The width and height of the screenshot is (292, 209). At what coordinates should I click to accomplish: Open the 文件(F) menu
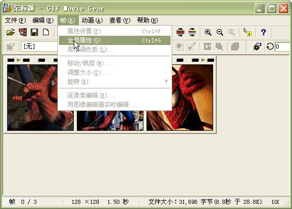click(15, 20)
